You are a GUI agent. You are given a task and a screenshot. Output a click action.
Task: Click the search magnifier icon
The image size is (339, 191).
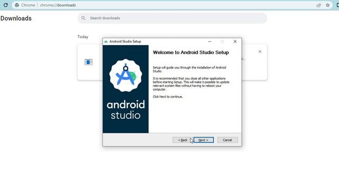[x=83, y=18]
